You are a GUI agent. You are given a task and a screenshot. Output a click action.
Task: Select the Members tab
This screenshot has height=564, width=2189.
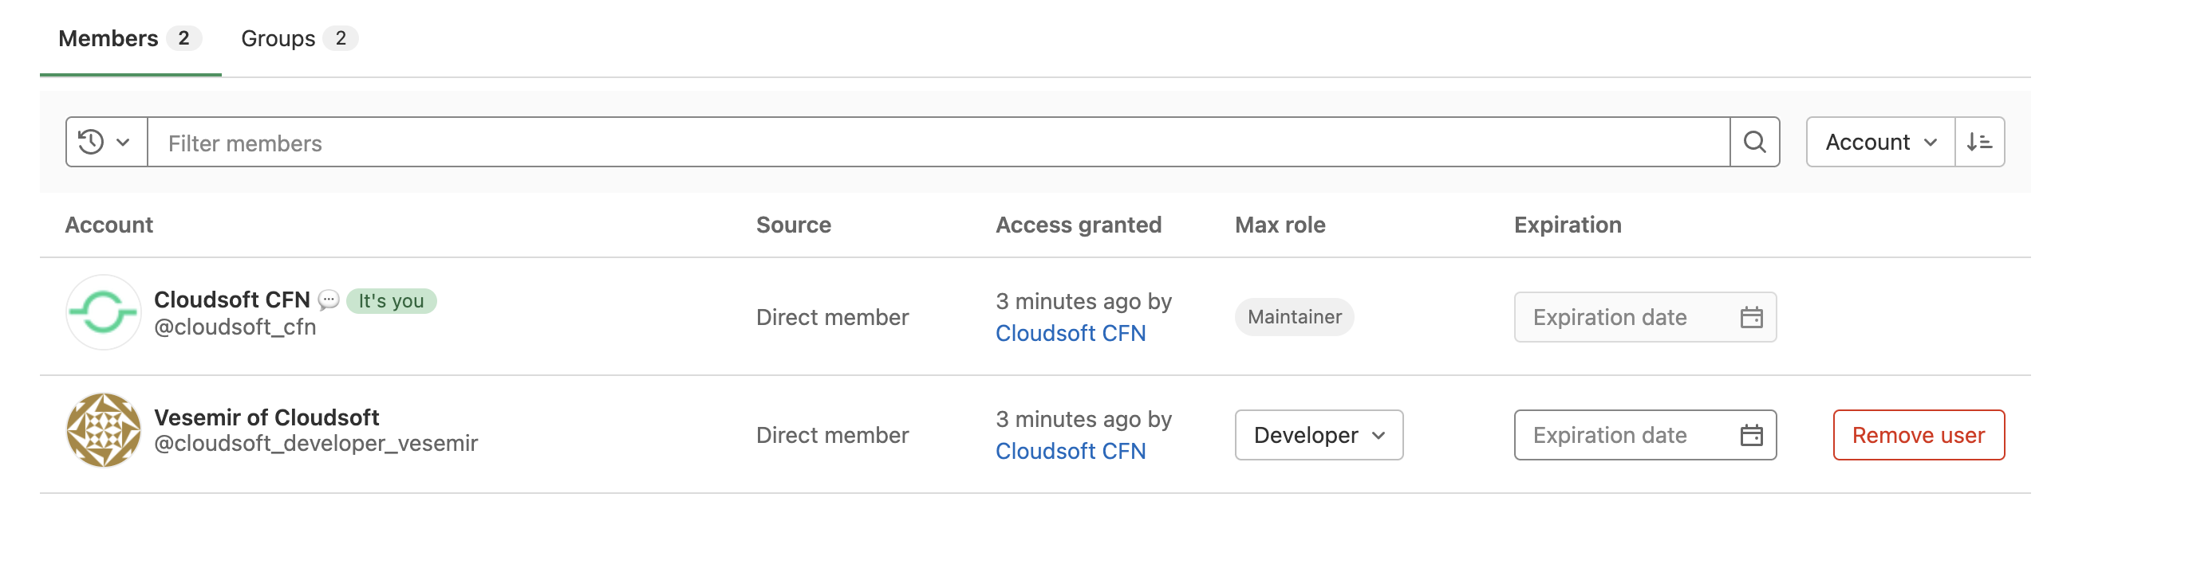coord(130,38)
